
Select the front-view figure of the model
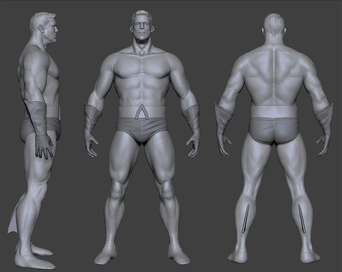point(142,137)
